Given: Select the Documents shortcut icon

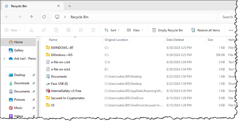Looking at the screenshot, I should (x=48, y=76).
